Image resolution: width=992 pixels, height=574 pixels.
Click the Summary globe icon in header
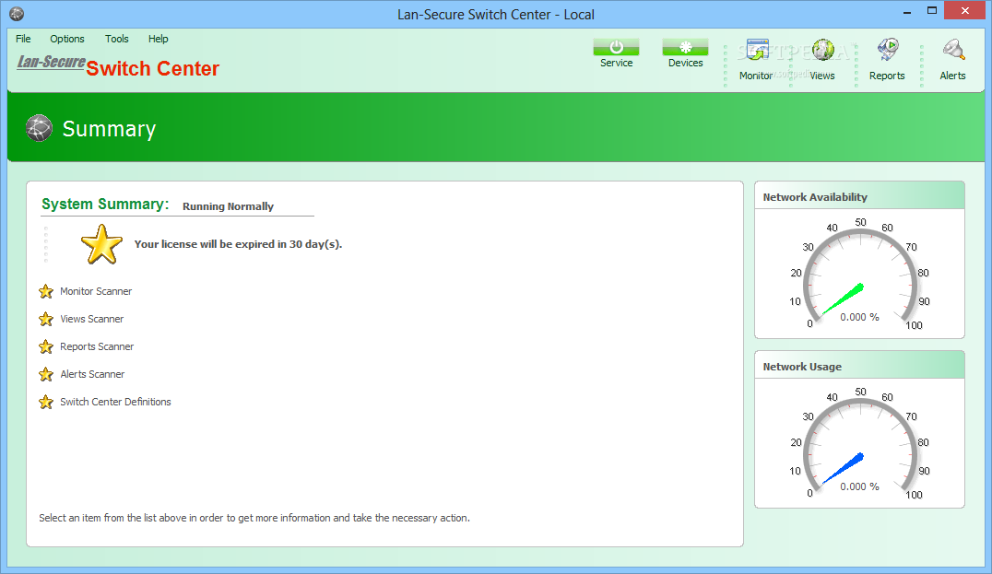[40, 128]
